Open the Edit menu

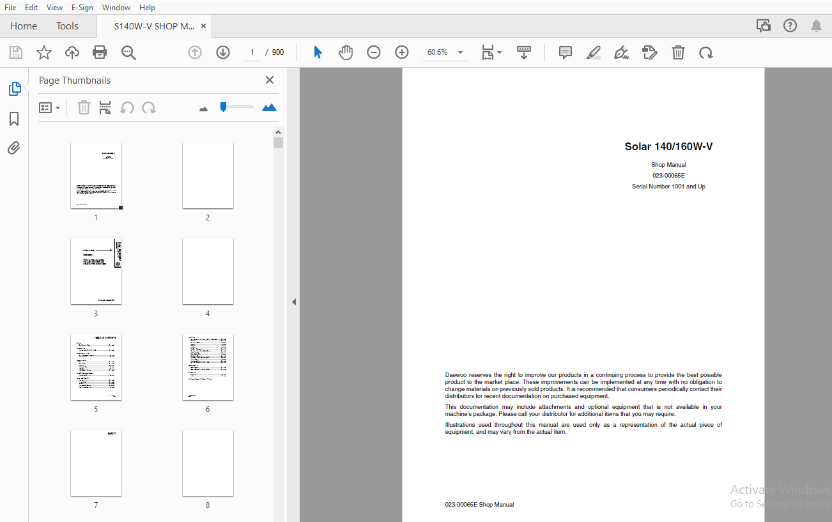coord(31,8)
